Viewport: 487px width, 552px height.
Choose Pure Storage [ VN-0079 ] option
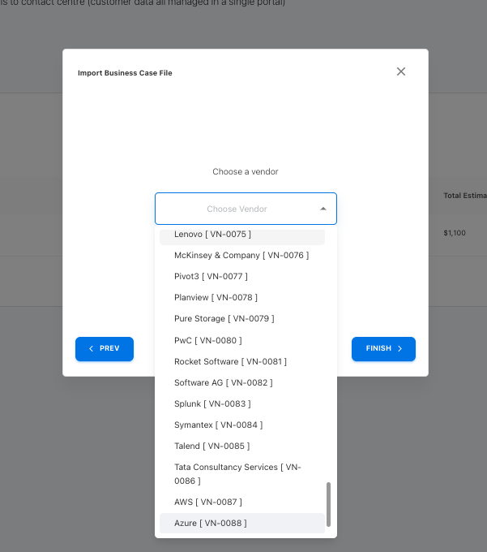coord(224,318)
